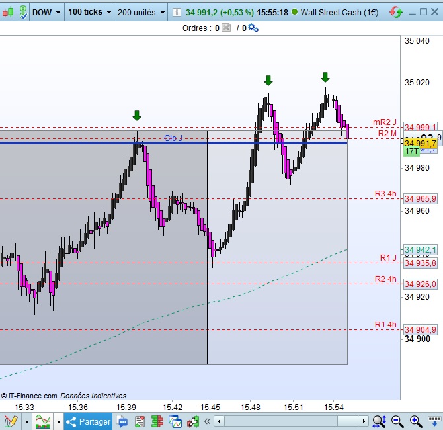Click the zoom out magnifier icon
443x430 pixels.
click(x=397, y=421)
